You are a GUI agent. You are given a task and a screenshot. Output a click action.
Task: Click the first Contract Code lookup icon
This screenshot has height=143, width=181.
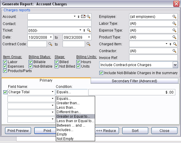pos(50,44)
